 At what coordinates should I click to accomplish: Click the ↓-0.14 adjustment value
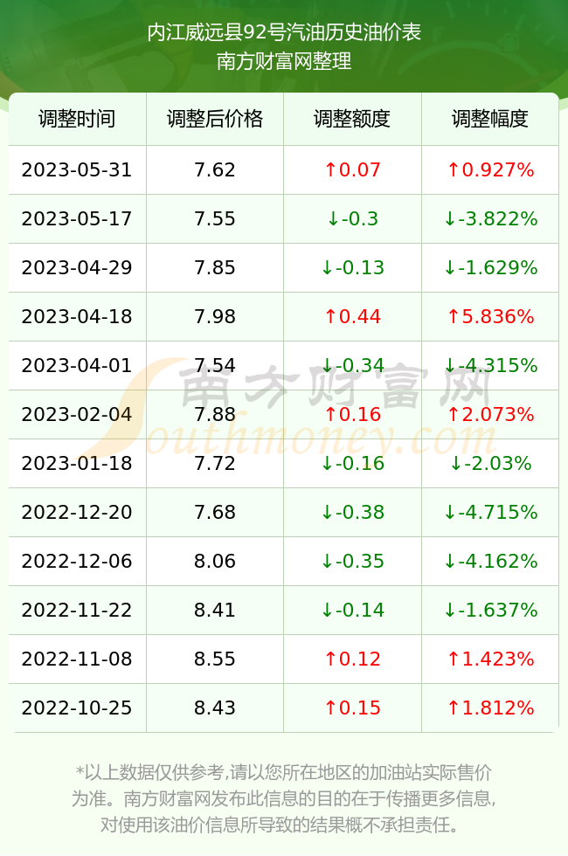352,610
